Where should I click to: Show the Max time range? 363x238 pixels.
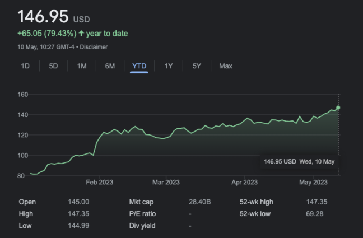pos(226,66)
